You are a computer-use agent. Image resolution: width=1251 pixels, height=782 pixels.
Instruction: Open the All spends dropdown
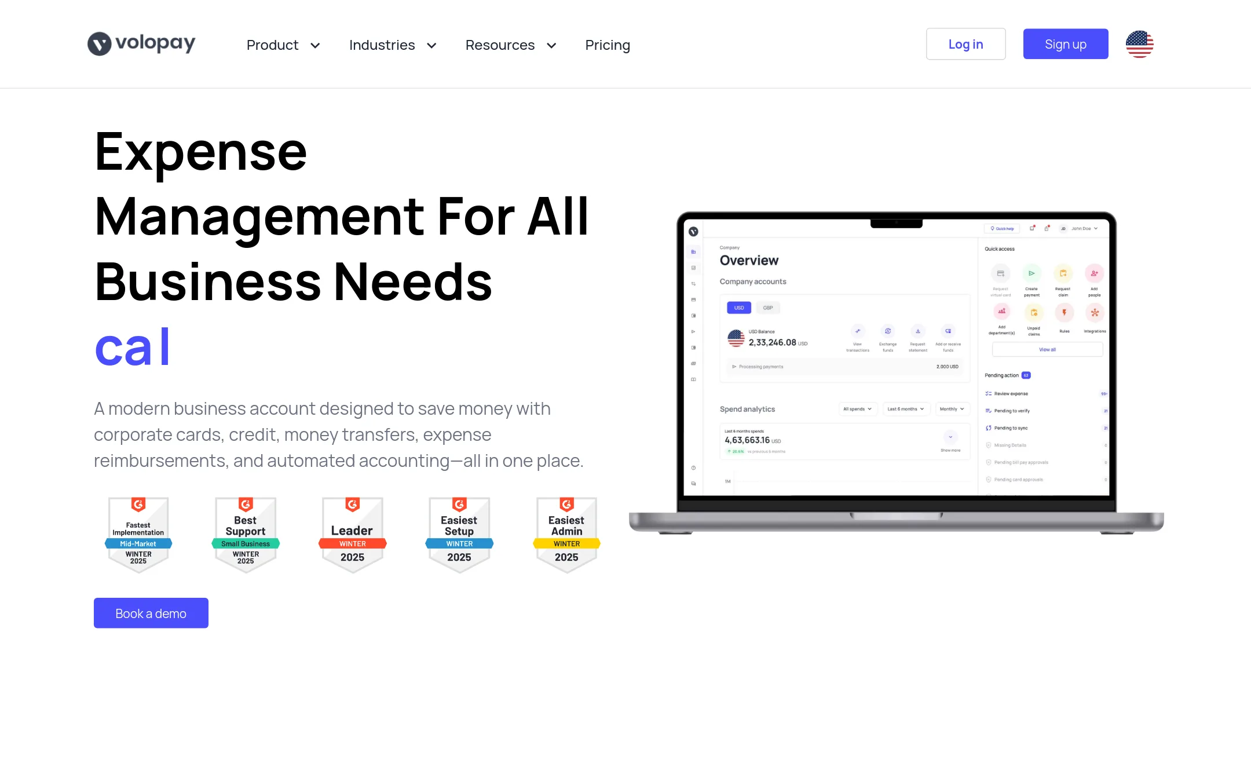pos(858,409)
